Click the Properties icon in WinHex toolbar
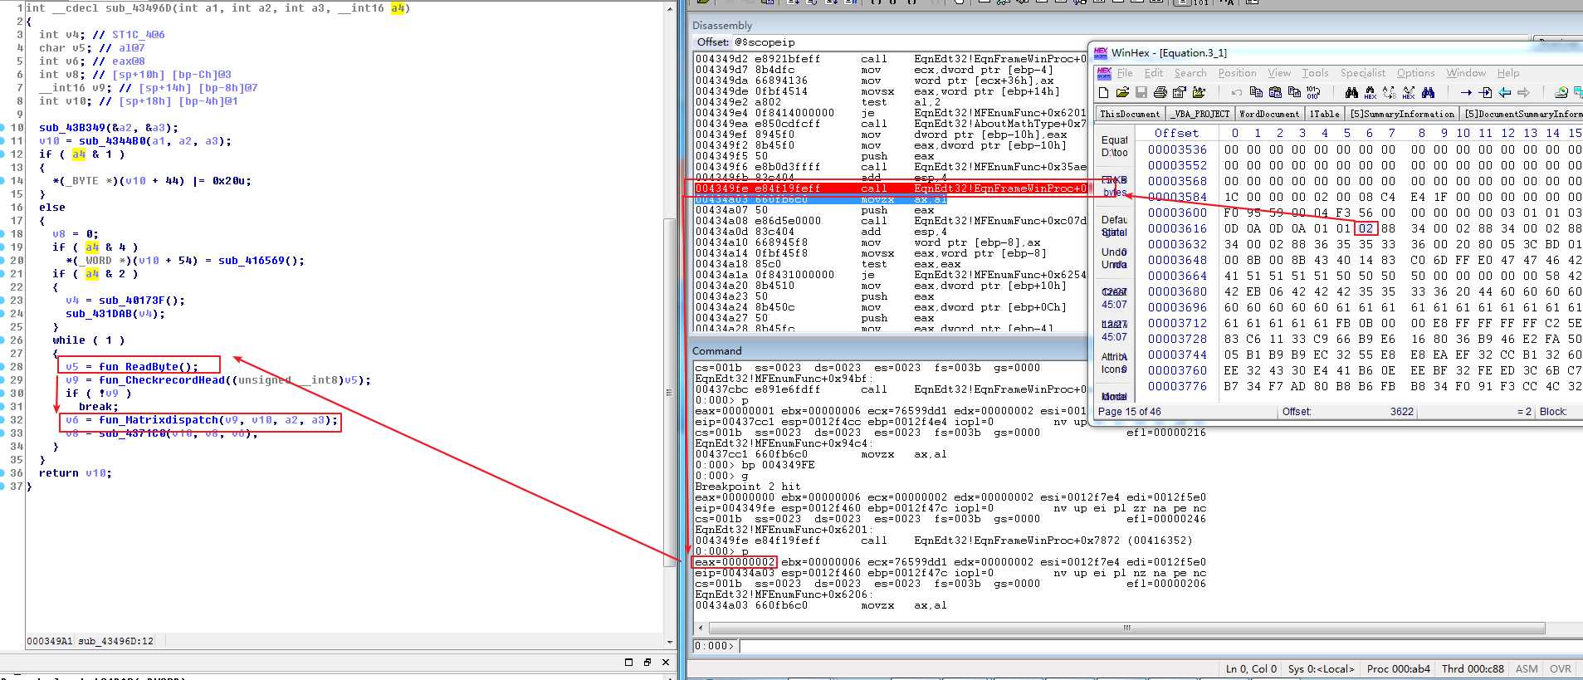 [x=1180, y=92]
